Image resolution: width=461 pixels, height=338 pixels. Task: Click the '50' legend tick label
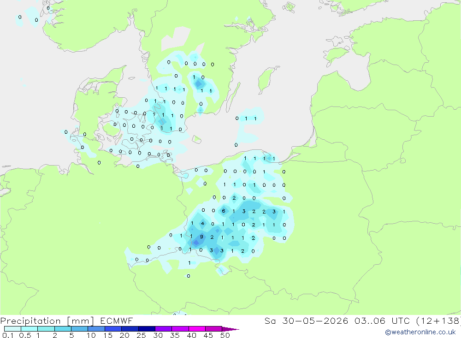click(x=225, y=335)
